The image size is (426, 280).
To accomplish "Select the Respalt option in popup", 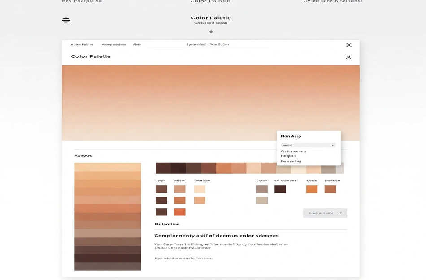I will [288, 156].
